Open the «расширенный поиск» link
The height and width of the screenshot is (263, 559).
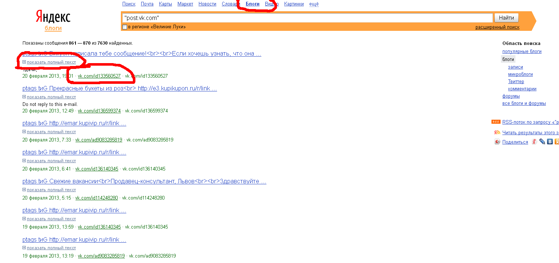point(497,27)
